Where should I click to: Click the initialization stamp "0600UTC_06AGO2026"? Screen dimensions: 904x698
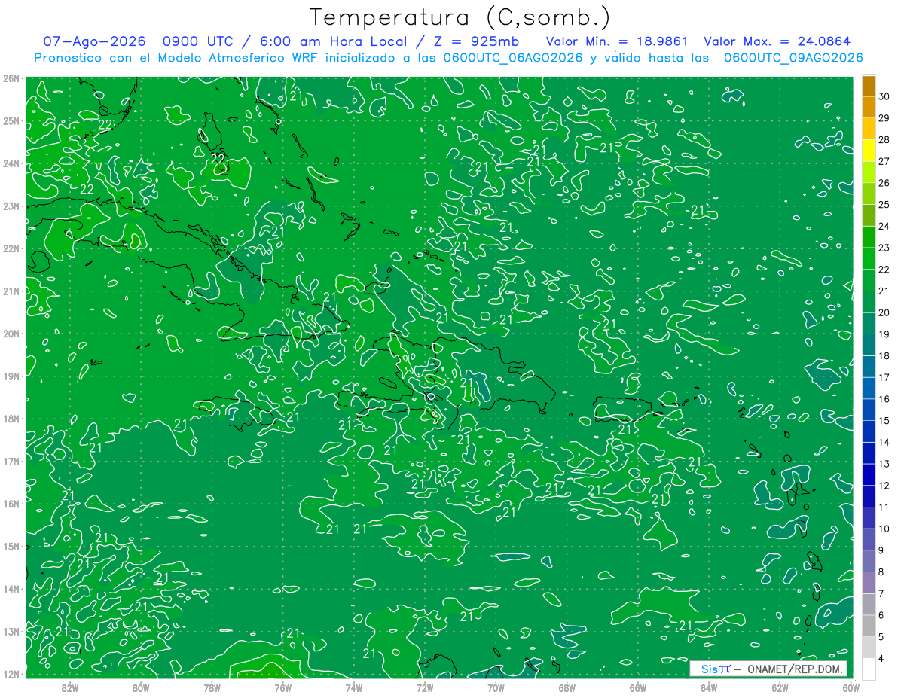(x=513, y=58)
